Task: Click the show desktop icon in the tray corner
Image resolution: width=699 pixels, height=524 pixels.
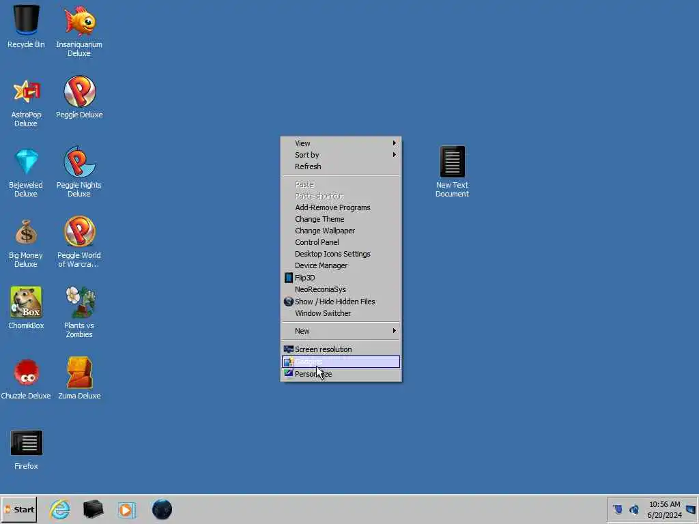Action: [691, 509]
